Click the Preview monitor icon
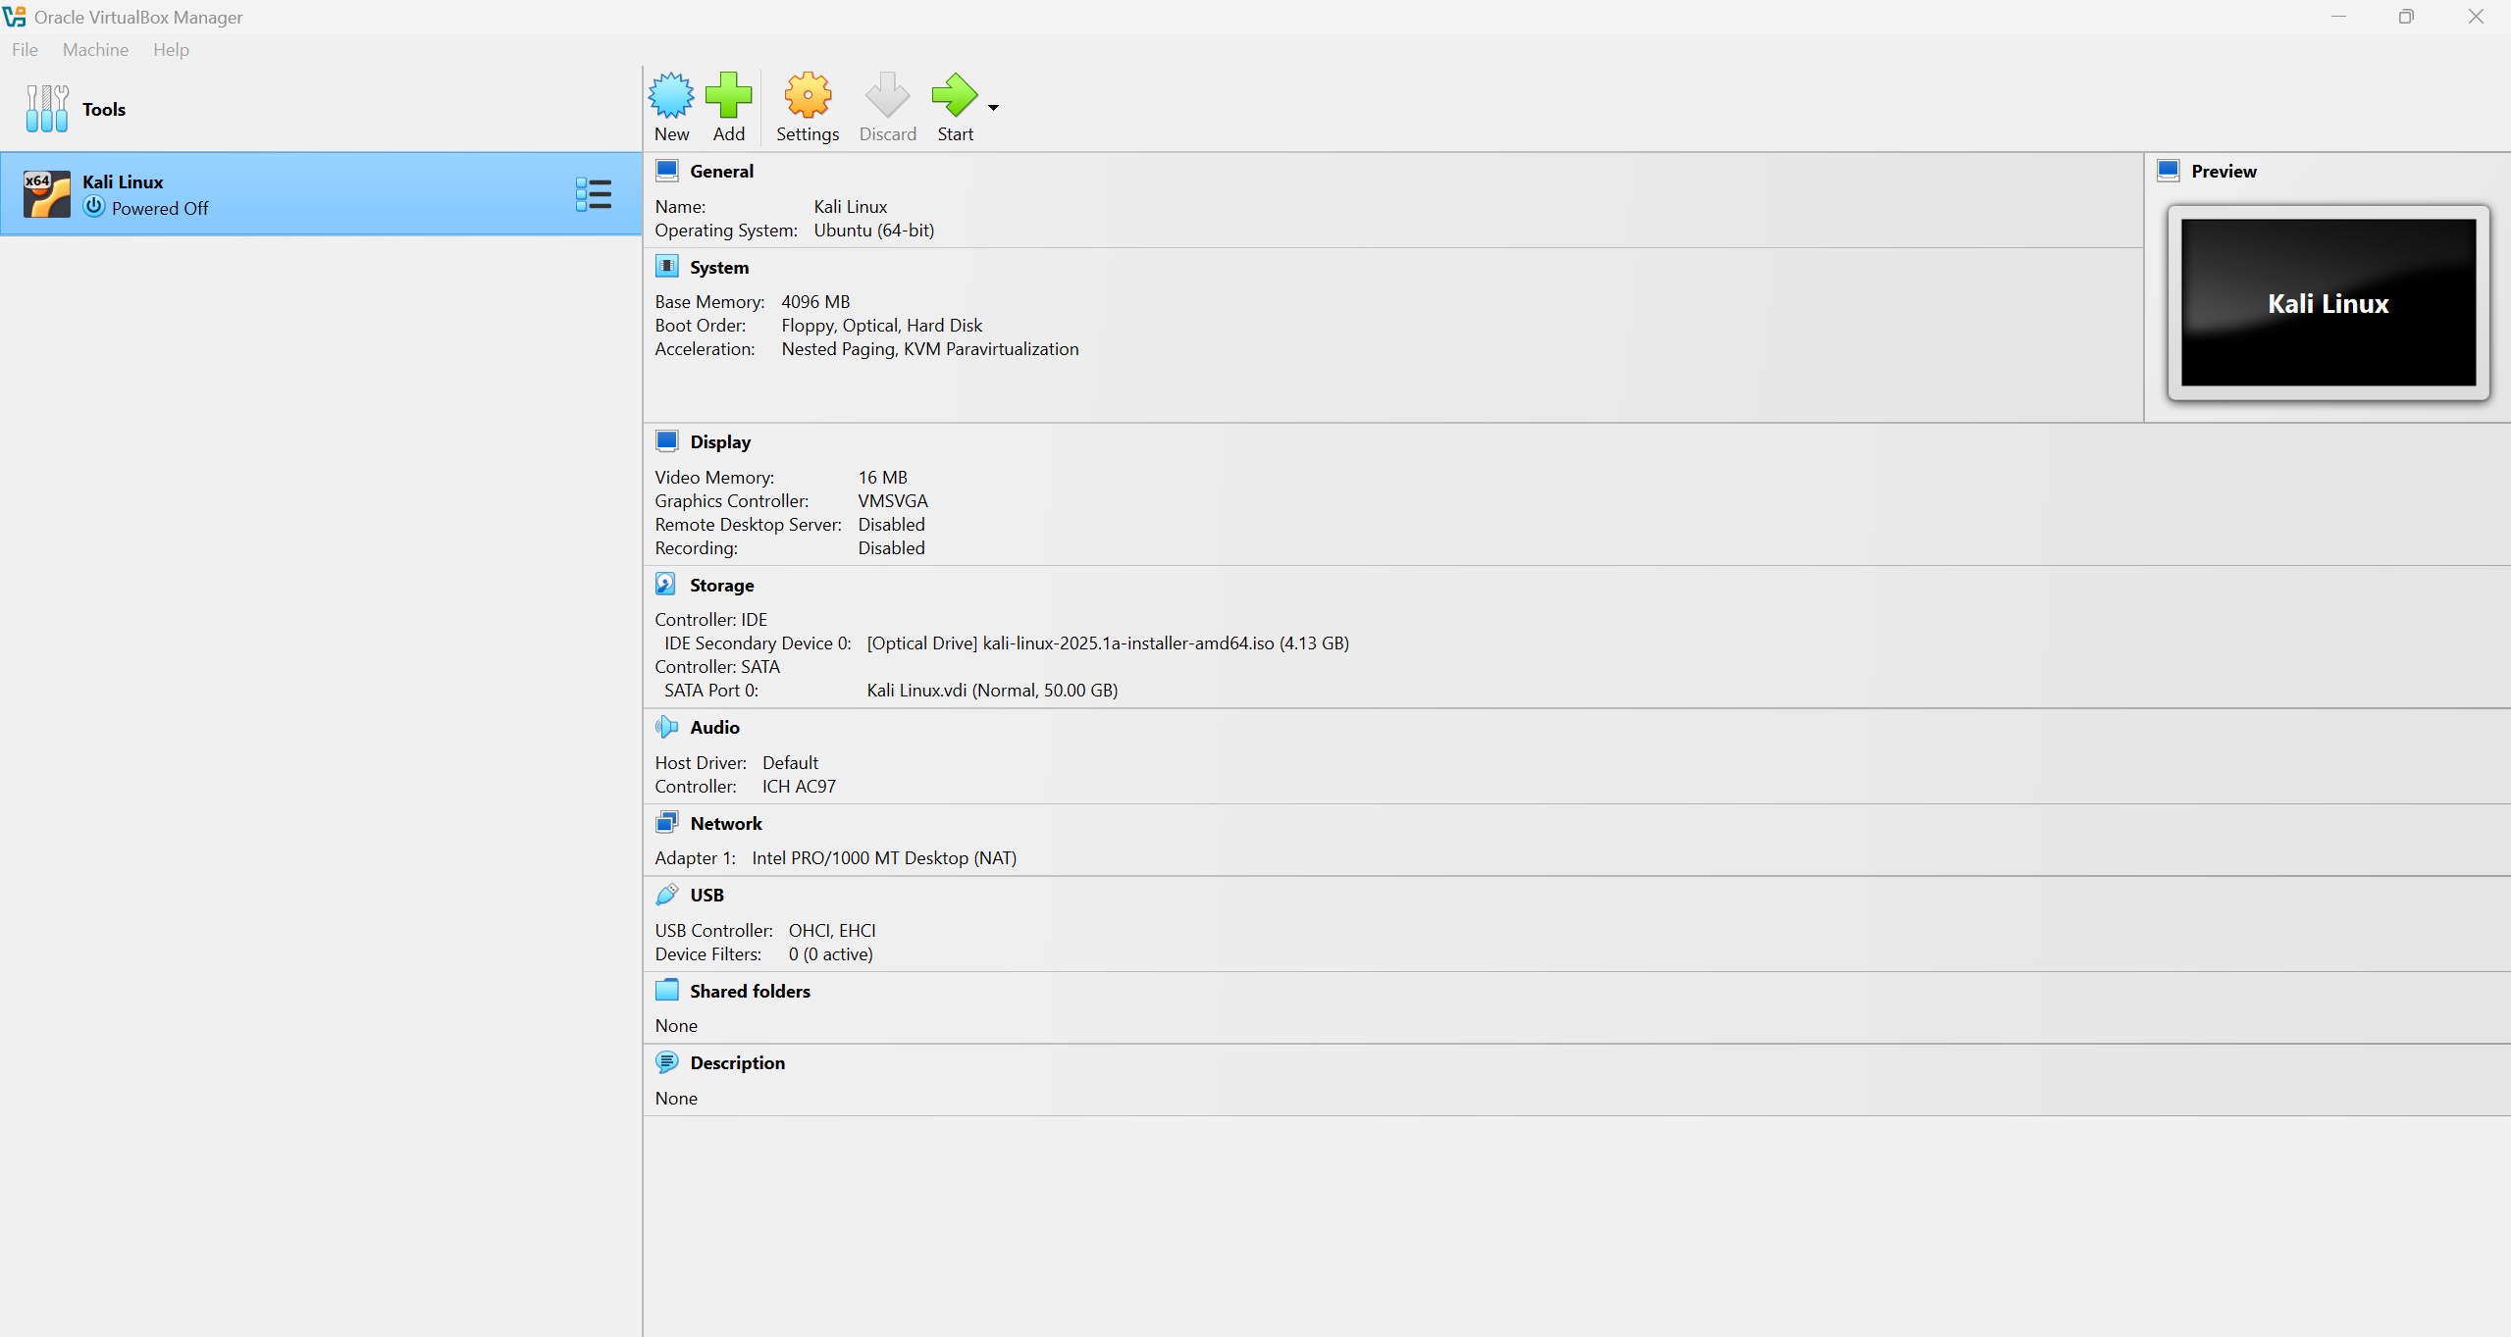 [x=2169, y=170]
